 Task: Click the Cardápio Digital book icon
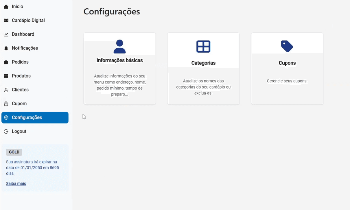click(6, 21)
